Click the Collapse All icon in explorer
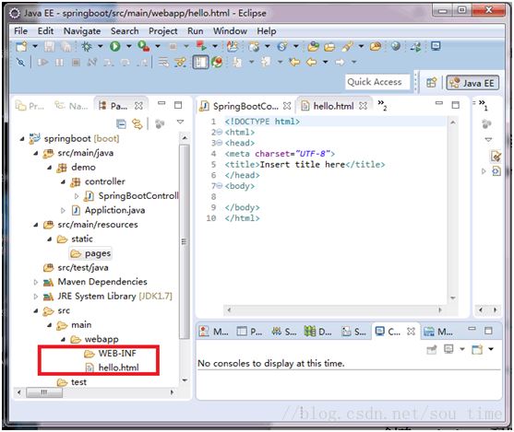Image resolution: width=514 pixels, height=432 pixels. tap(121, 123)
